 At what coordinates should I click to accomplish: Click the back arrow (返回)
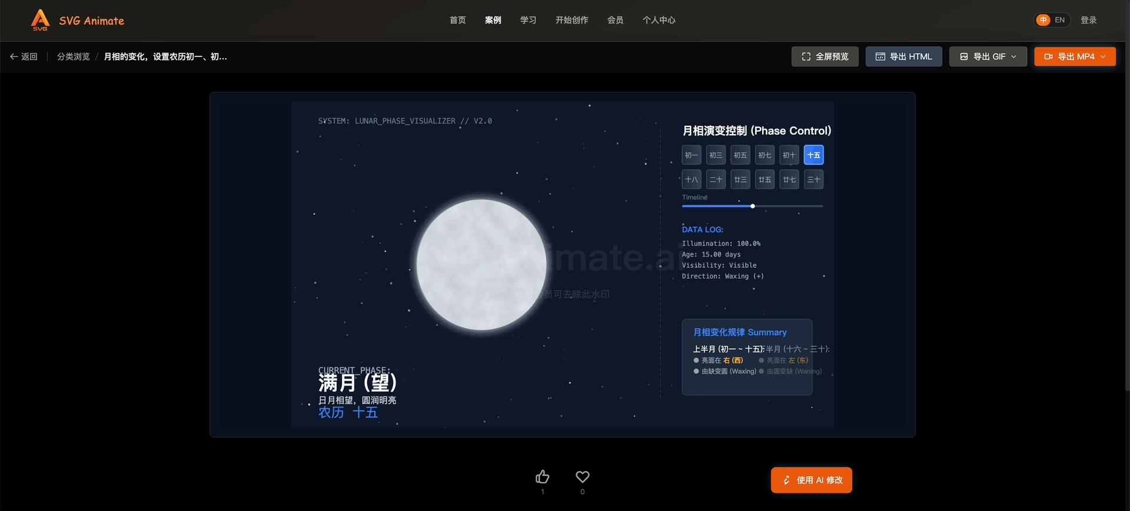coord(24,57)
